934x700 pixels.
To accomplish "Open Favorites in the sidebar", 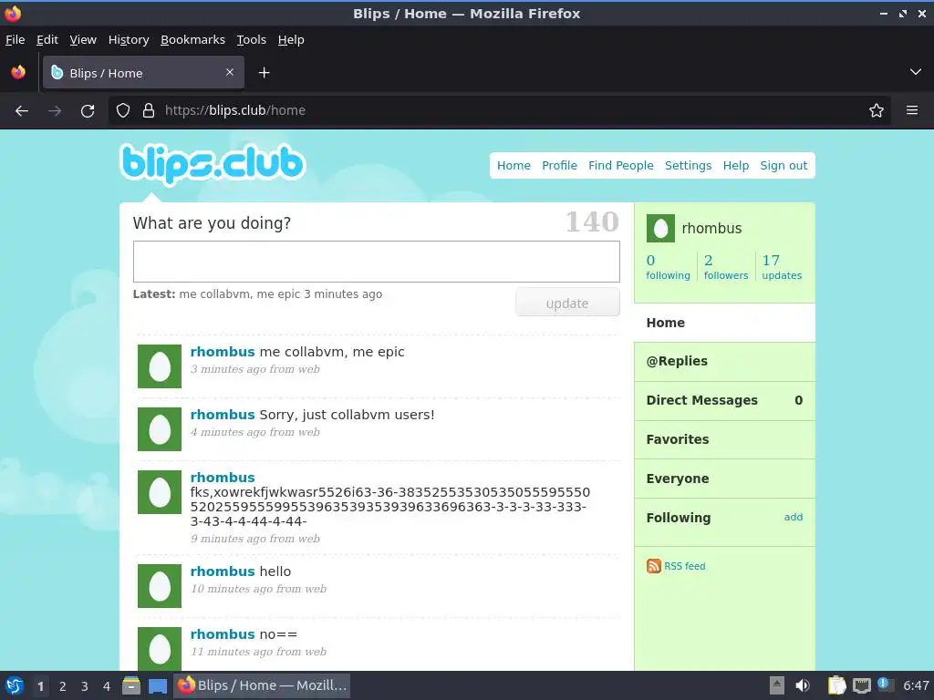I will point(724,439).
